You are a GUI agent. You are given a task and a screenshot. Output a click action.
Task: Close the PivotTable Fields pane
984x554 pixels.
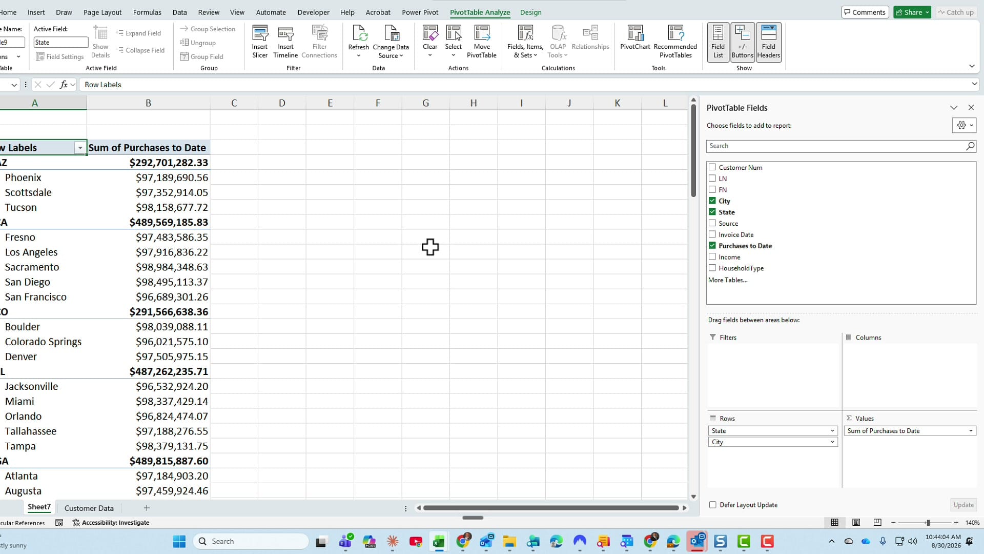tap(971, 108)
